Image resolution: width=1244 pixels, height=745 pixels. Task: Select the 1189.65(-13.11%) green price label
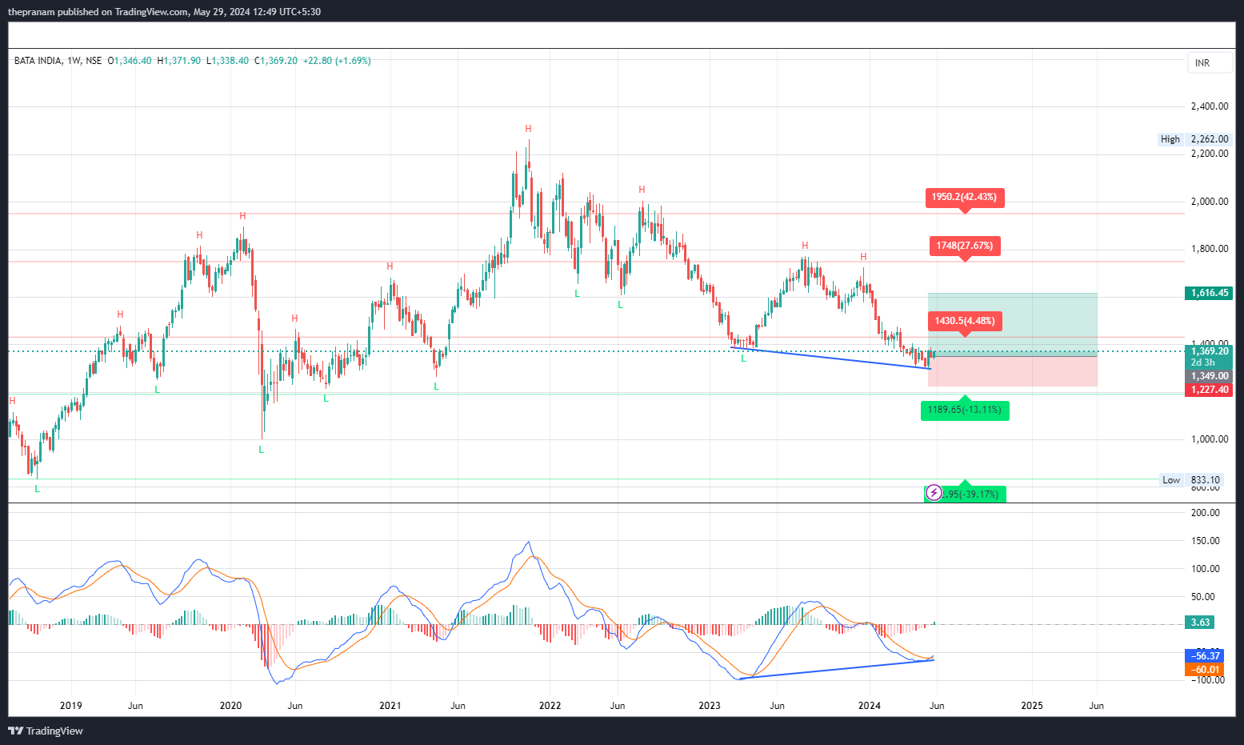pyautogui.click(x=965, y=410)
